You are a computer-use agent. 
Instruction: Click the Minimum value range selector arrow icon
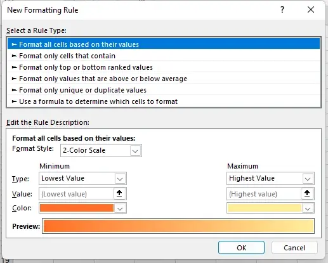119,193
